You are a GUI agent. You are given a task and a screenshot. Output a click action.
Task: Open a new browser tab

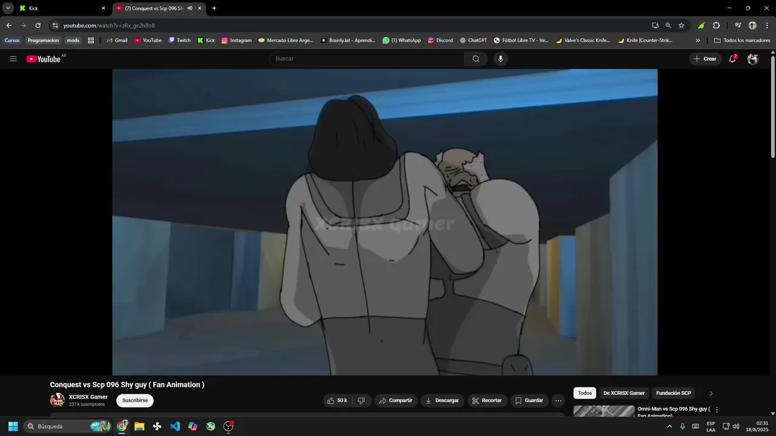[214, 8]
